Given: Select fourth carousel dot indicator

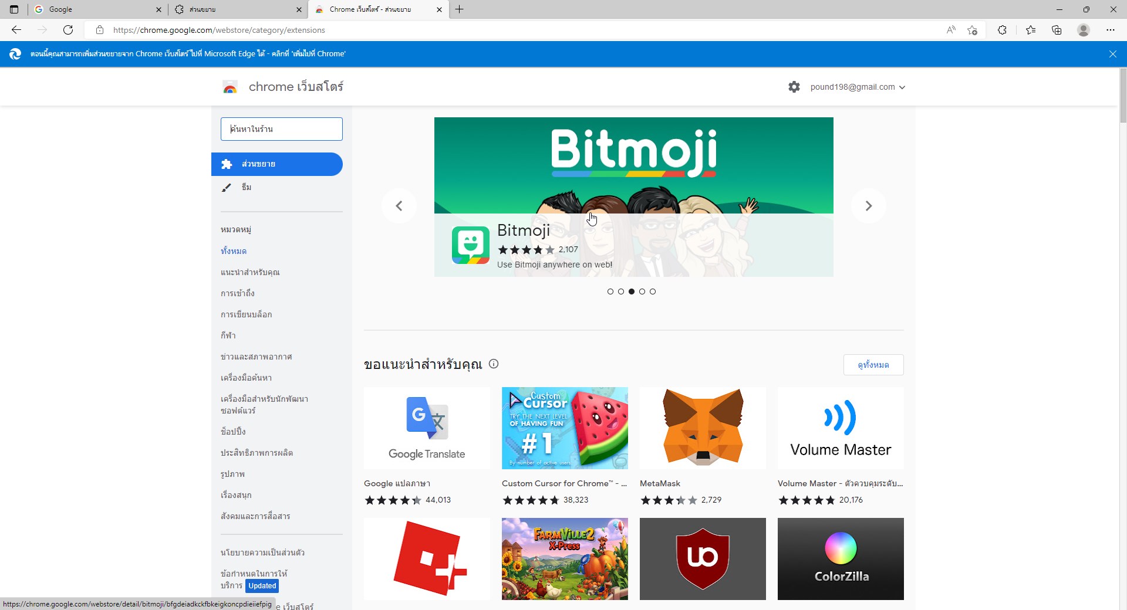Looking at the screenshot, I should 642,292.
